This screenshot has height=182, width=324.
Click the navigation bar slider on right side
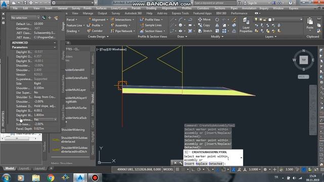click(313, 110)
